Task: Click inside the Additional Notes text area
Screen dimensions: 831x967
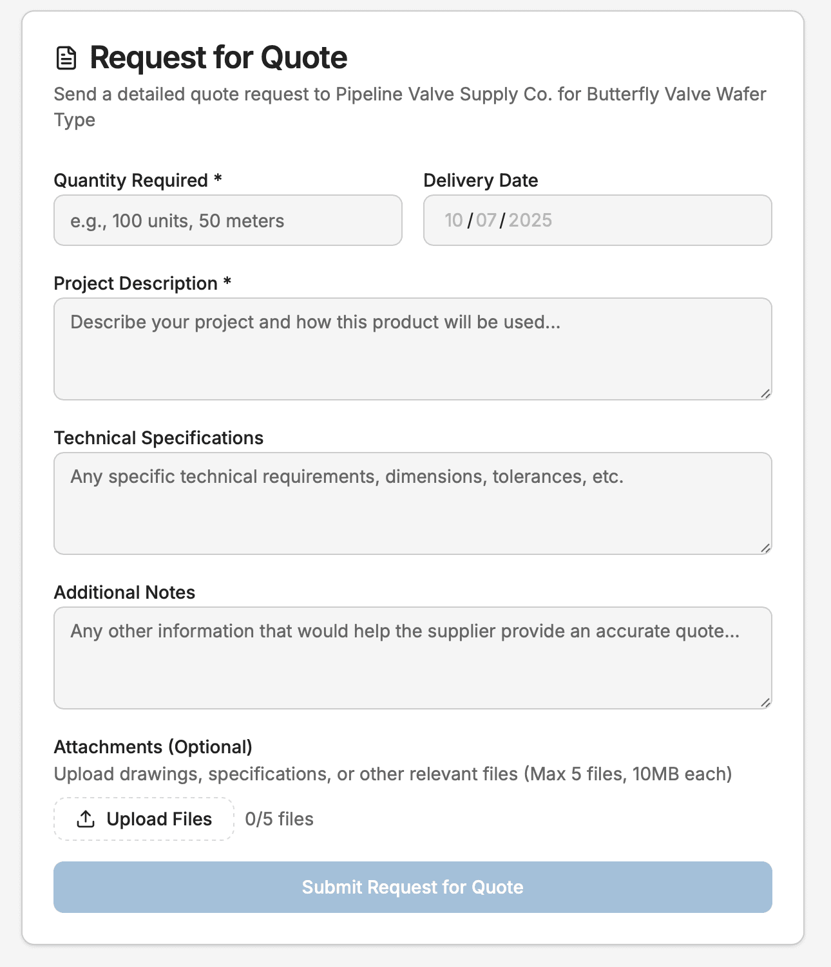Action: click(412, 657)
